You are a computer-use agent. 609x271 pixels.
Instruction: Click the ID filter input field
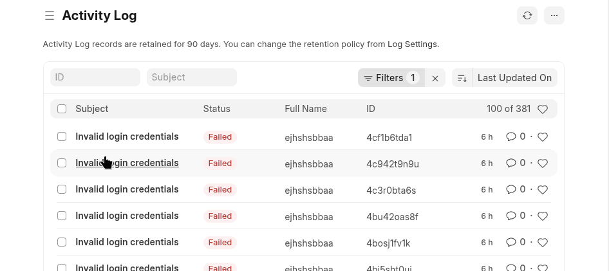pyautogui.click(x=95, y=77)
